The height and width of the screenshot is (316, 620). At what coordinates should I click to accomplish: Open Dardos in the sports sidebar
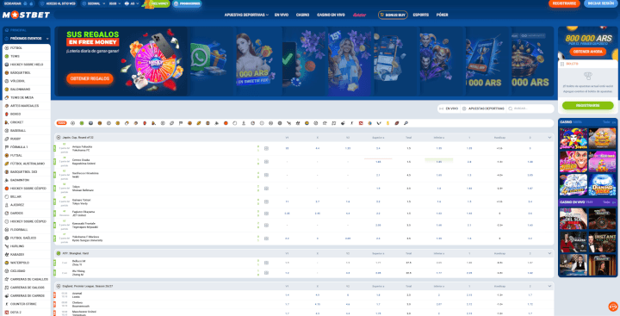[27, 214]
